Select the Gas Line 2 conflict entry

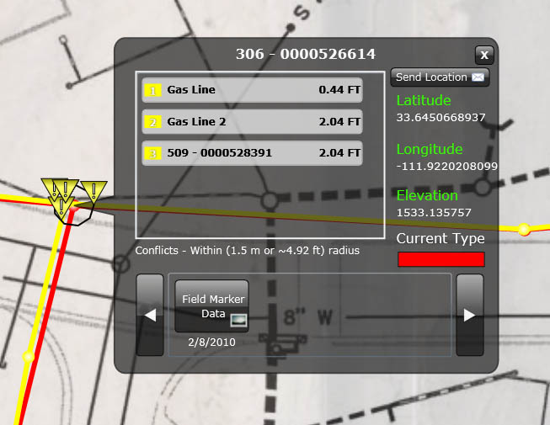click(x=253, y=122)
